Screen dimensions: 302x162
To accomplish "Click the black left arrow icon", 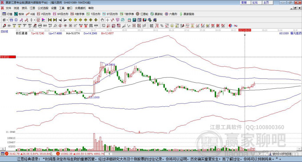I will pos(60,20).
